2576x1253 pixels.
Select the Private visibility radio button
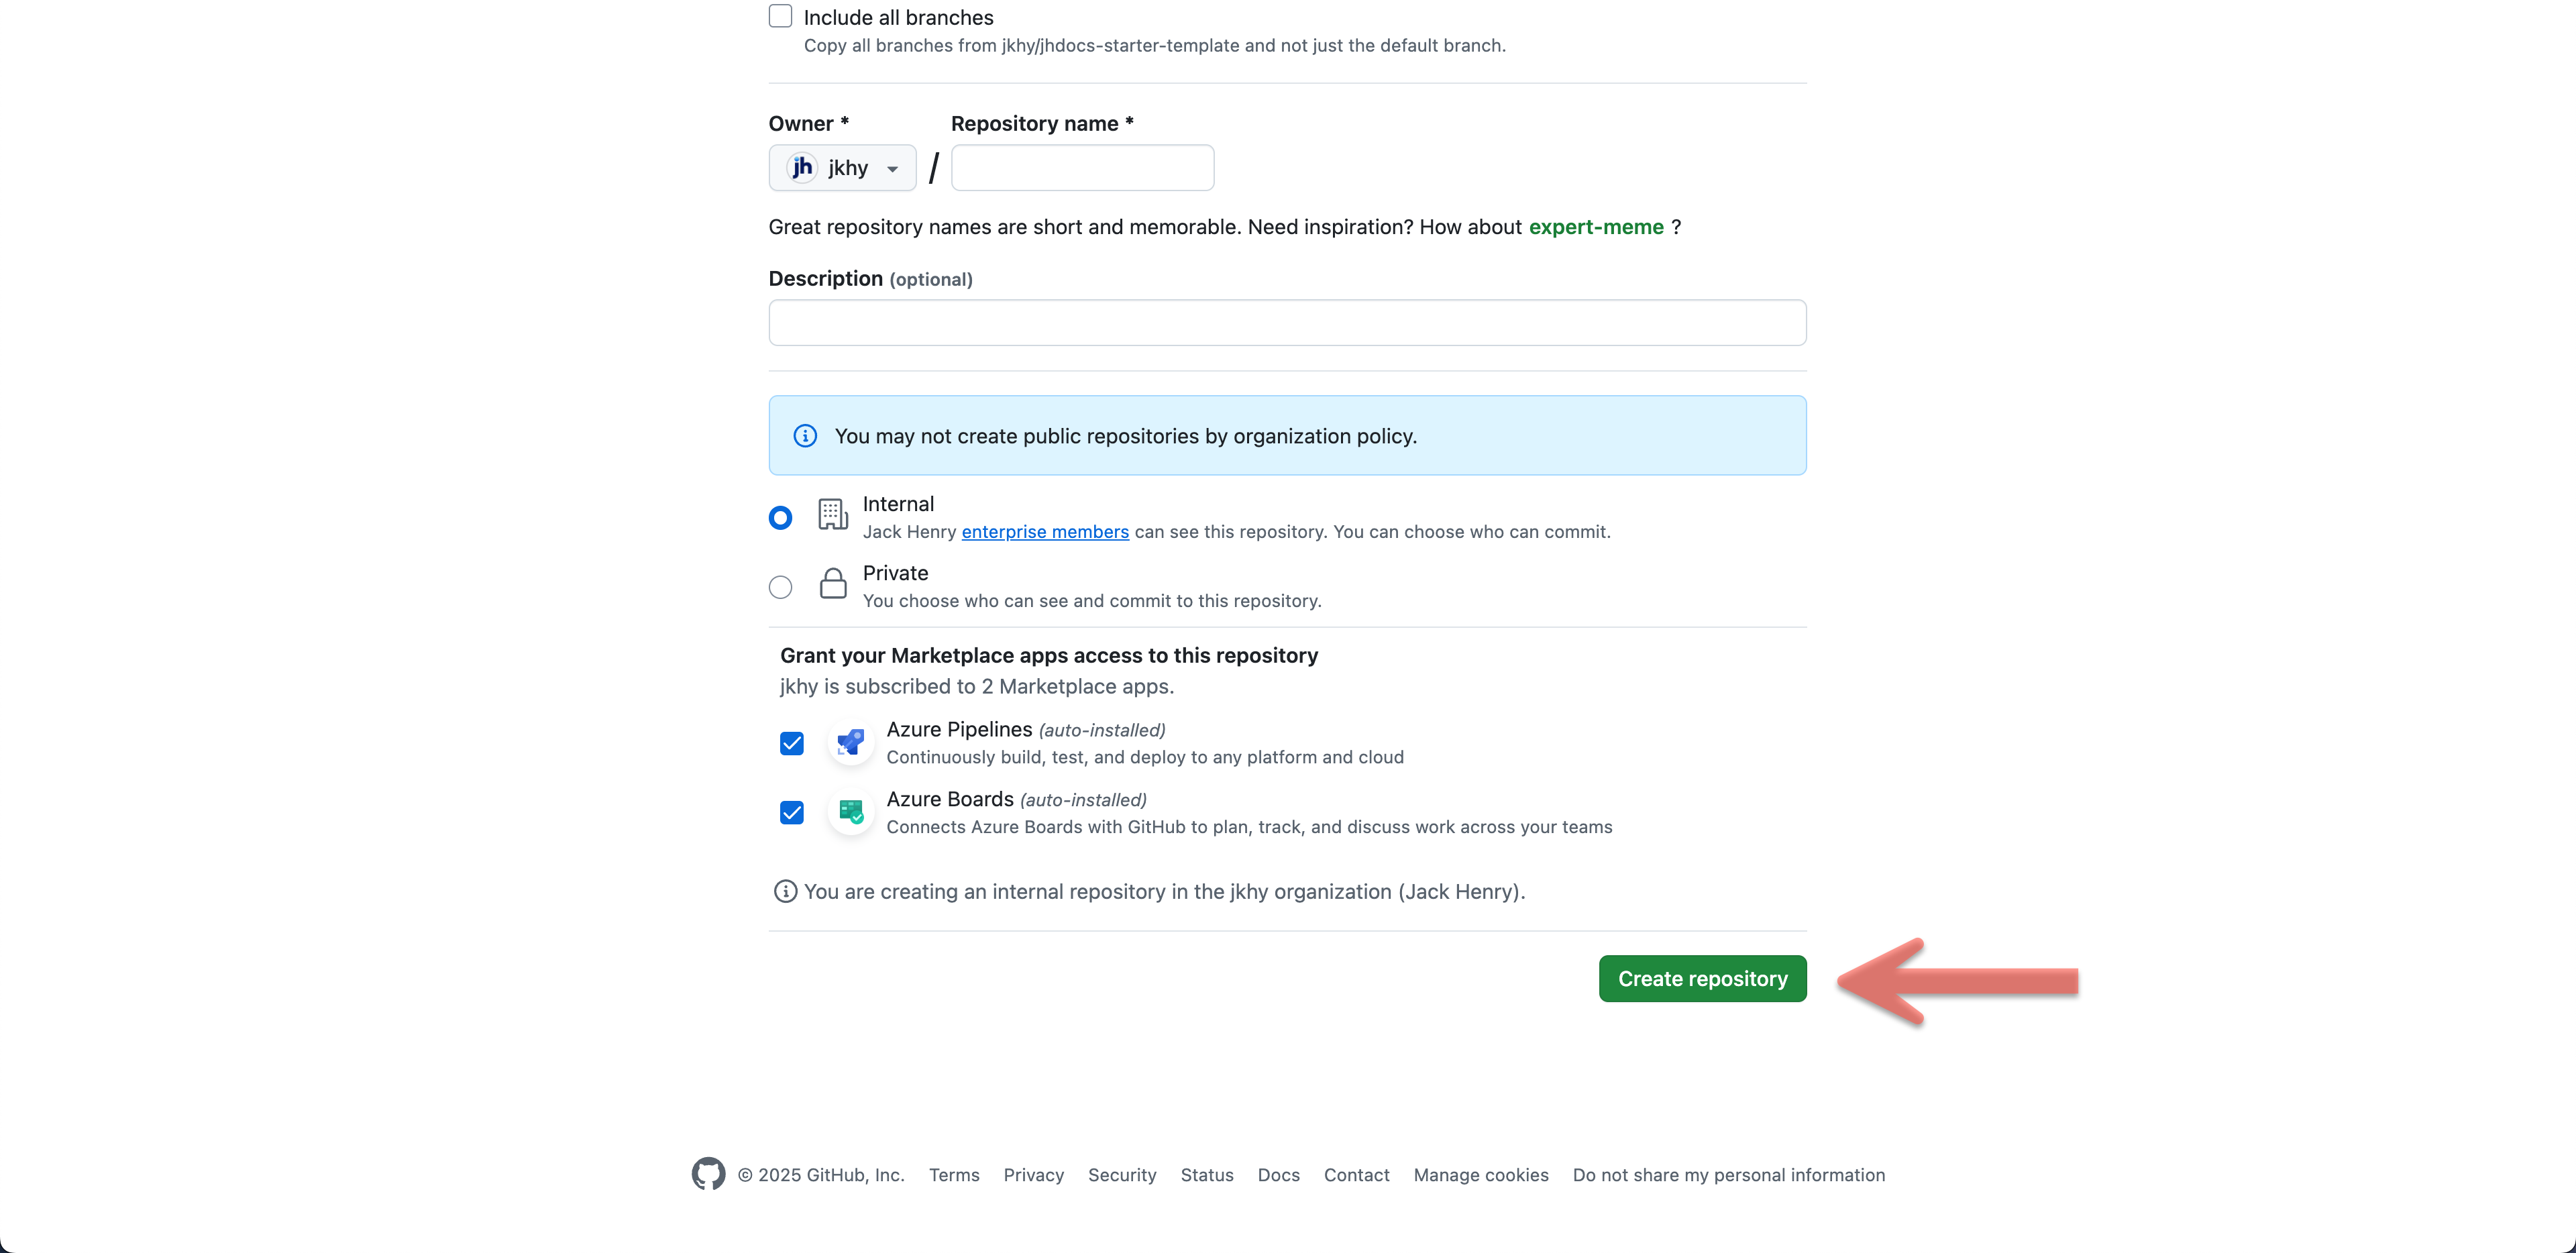tap(780, 587)
